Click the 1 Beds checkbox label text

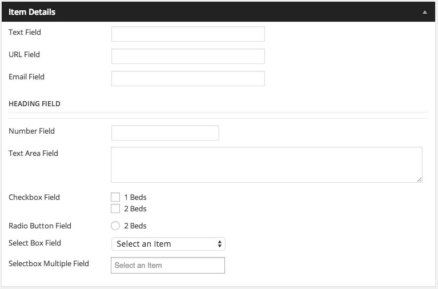click(x=135, y=197)
